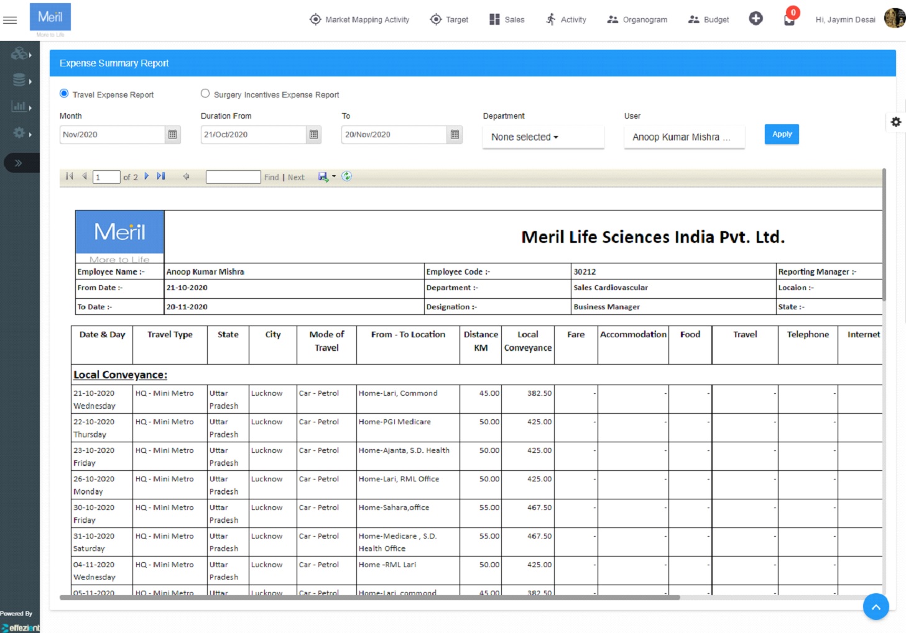
Task: Click 'Business Manager' designation value
Action: coord(606,307)
